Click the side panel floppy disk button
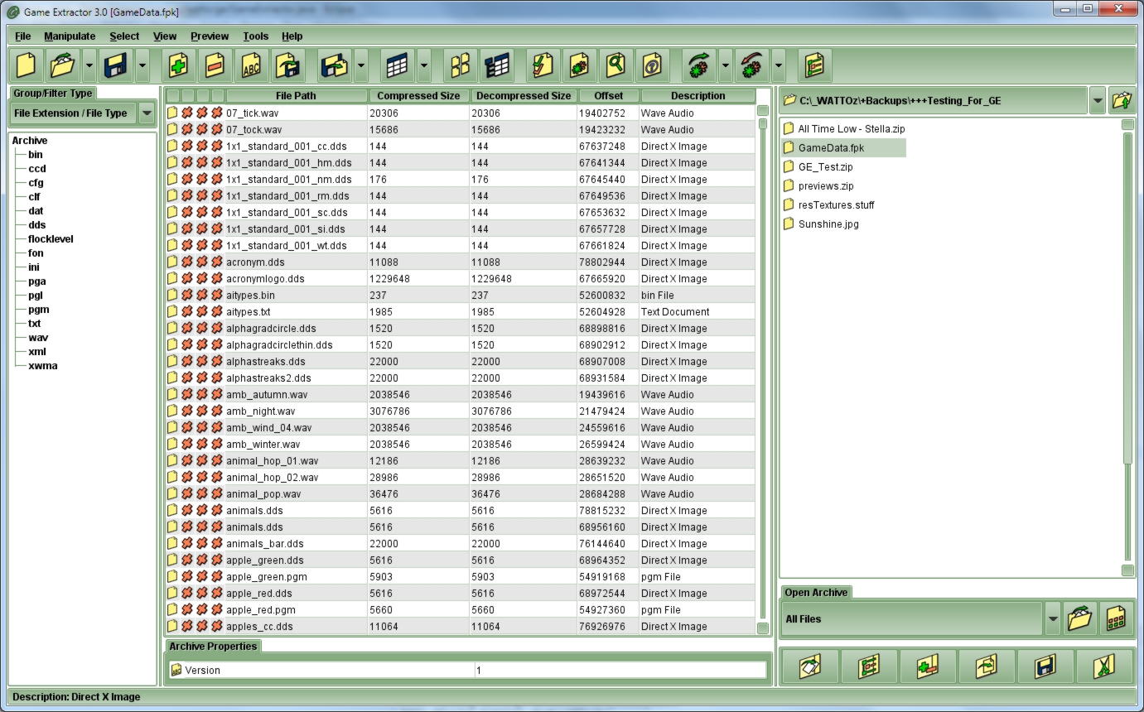 (x=1045, y=666)
